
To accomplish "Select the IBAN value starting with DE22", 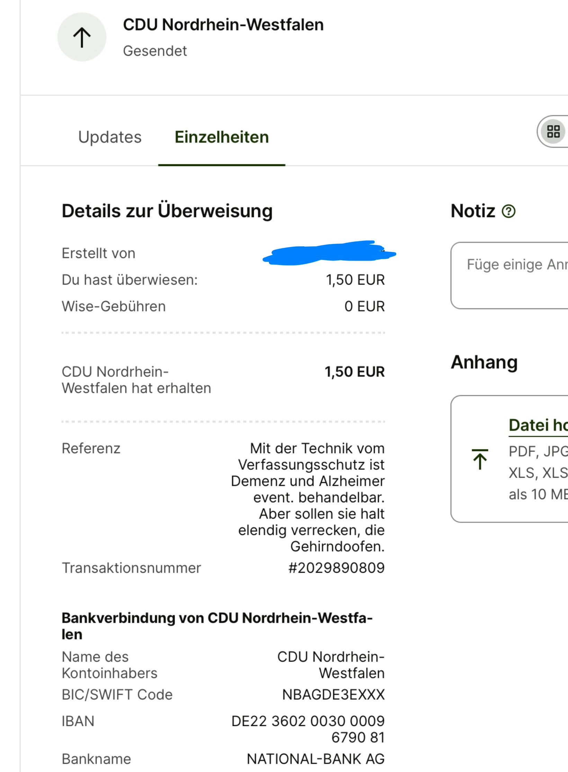I will [308, 729].
